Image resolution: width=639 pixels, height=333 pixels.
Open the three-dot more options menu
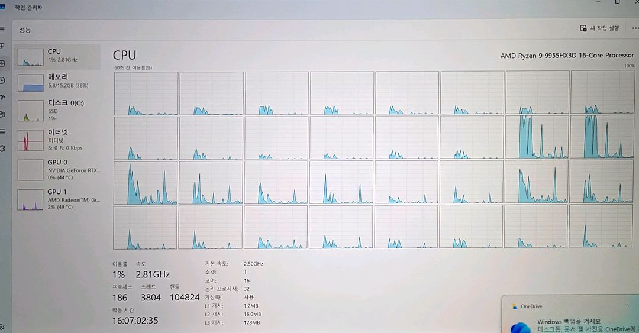[x=635, y=28]
